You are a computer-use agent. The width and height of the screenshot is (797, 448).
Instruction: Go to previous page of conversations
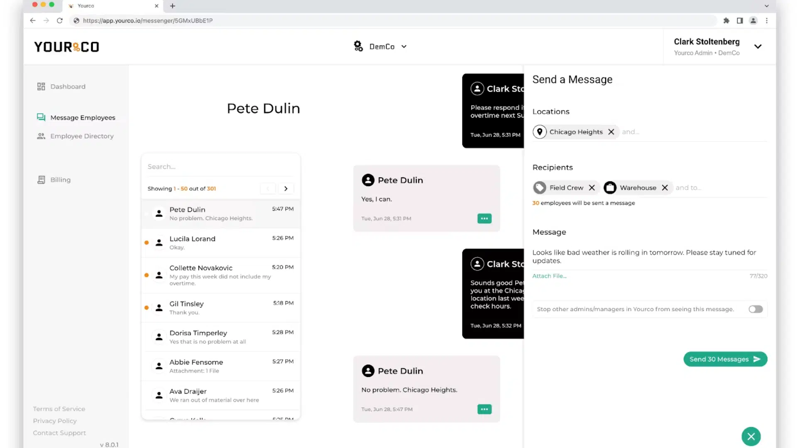pos(268,188)
